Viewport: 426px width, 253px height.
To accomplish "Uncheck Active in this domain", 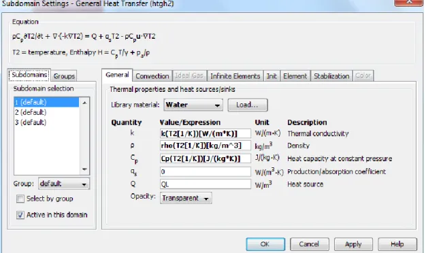I will pyautogui.click(x=20, y=215).
